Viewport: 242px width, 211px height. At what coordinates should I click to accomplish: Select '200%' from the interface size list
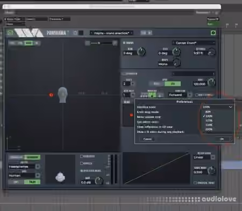(209, 129)
